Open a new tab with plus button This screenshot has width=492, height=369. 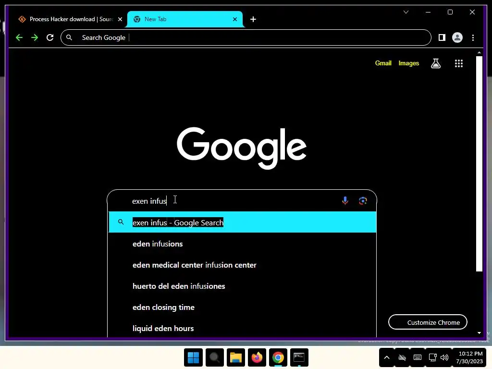click(253, 19)
